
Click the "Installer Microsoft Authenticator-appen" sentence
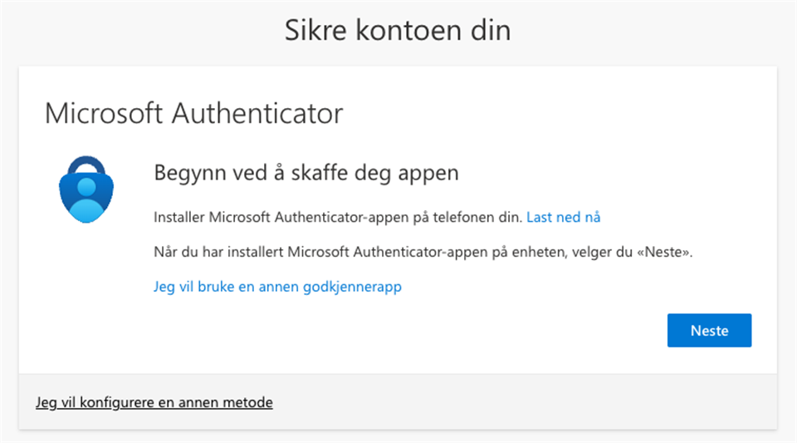pyautogui.click(x=339, y=218)
